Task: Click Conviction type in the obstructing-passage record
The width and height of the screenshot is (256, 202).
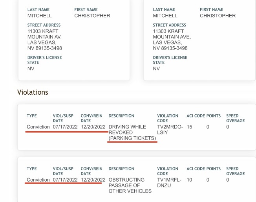Action: [x=38, y=180]
